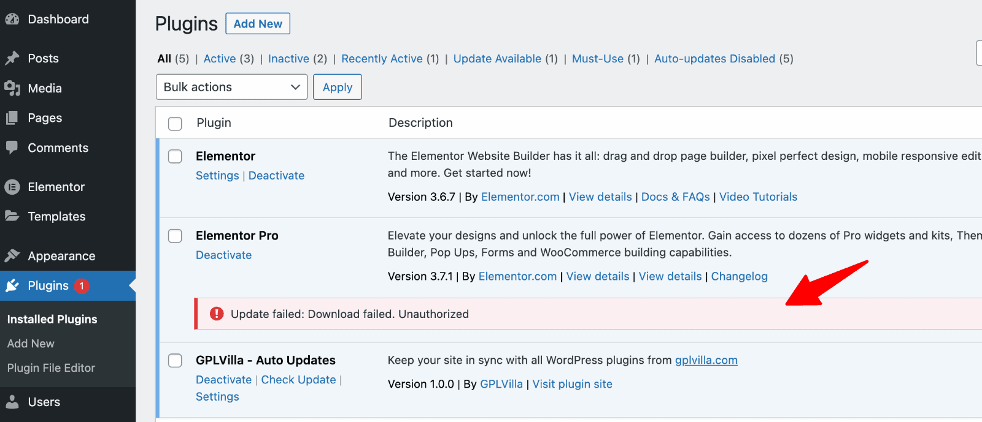Deactivate the Elementor plugin
The width and height of the screenshot is (982, 422).
[276, 176]
